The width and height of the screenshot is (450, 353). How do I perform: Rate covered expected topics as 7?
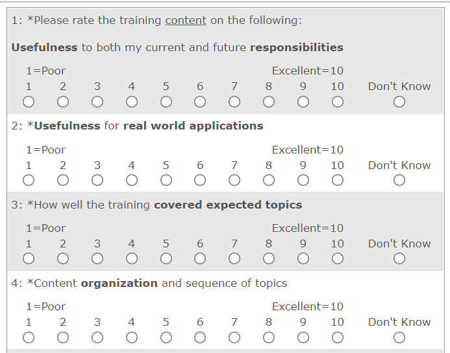234,258
